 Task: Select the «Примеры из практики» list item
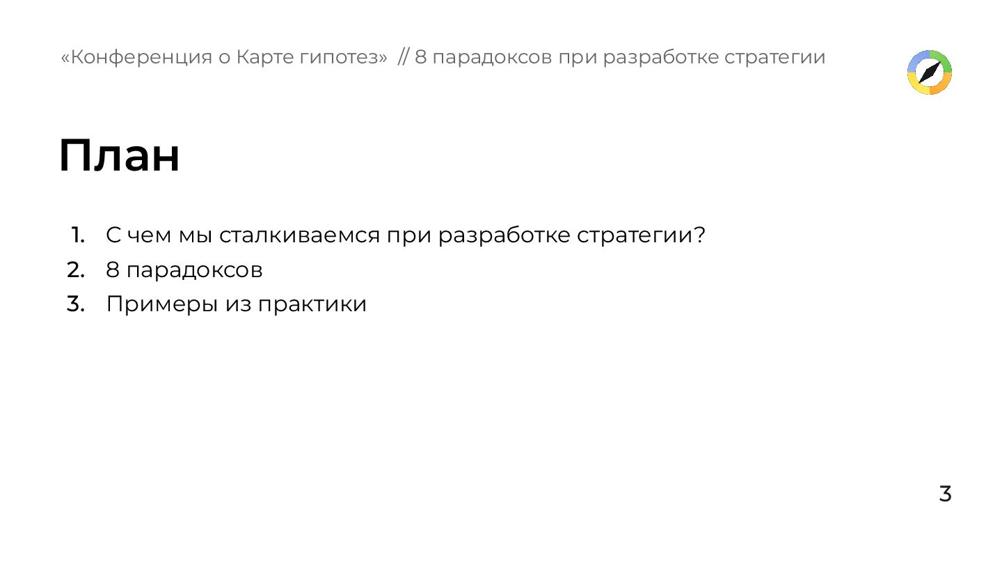point(236,304)
